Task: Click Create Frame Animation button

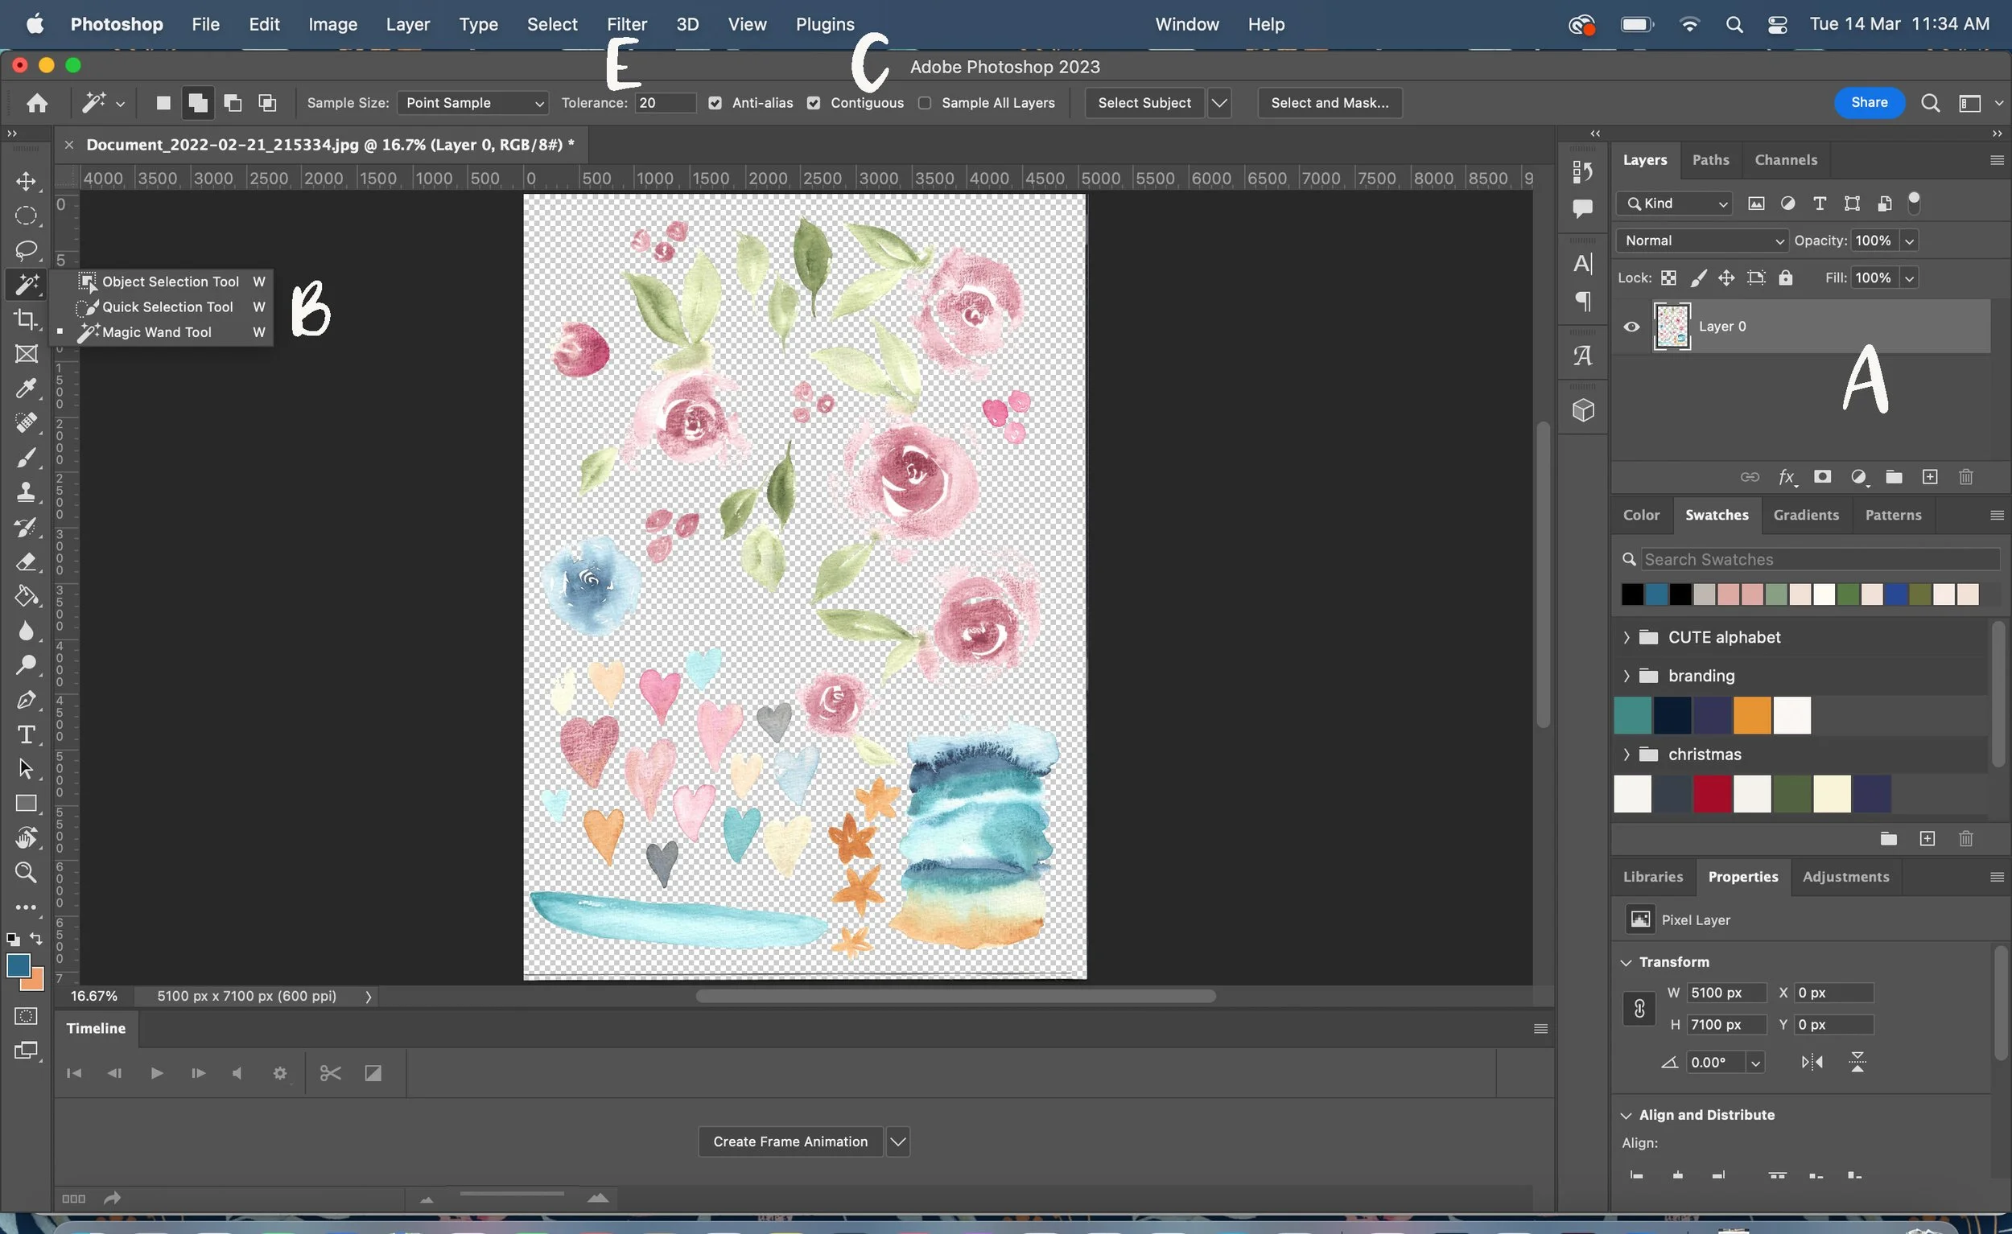Action: click(x=790, y=1141)
